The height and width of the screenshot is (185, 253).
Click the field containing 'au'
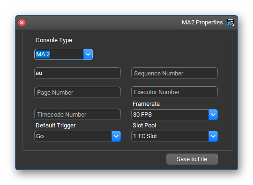click(x=77, y=73)
